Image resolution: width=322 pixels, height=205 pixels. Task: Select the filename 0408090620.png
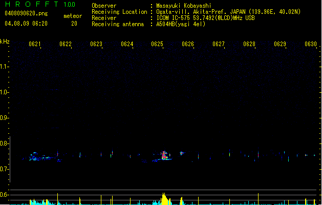tap(26, 13)
